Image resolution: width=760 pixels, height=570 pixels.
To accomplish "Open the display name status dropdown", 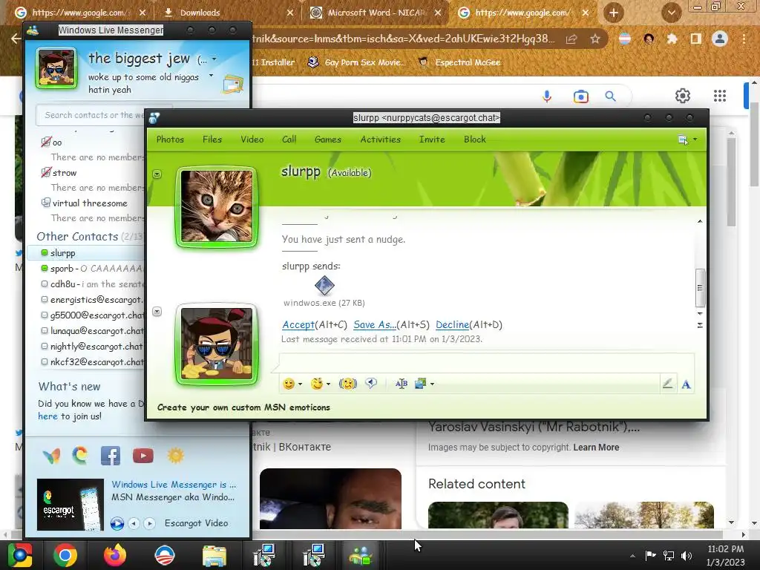I will pos(214,59).
